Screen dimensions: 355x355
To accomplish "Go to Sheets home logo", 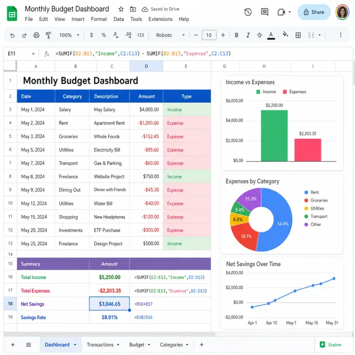I will [12, 14].
